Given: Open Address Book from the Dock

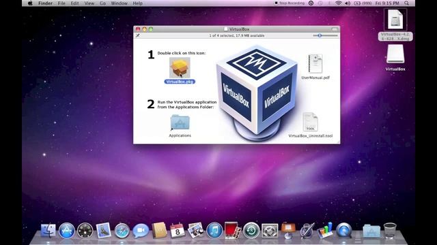Looking at the screenshot, I should (x=159, y=231).
